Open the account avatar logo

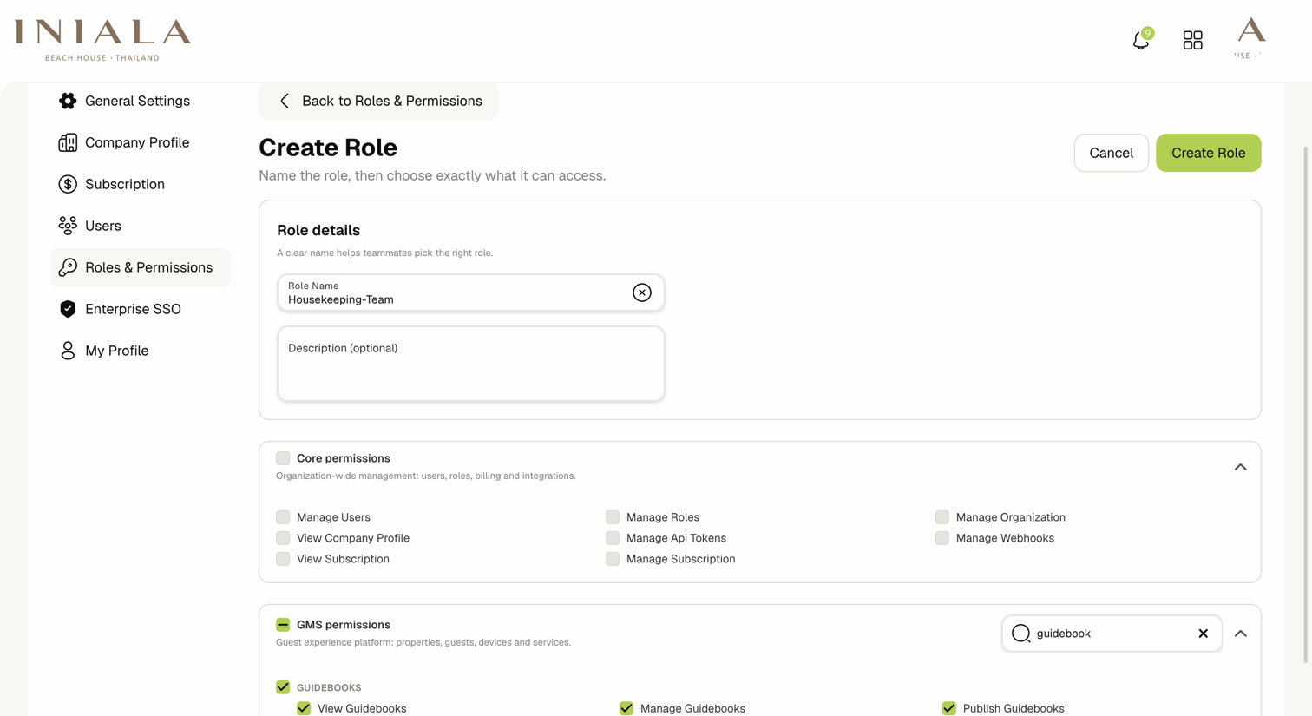click(x=1250, y=38)
